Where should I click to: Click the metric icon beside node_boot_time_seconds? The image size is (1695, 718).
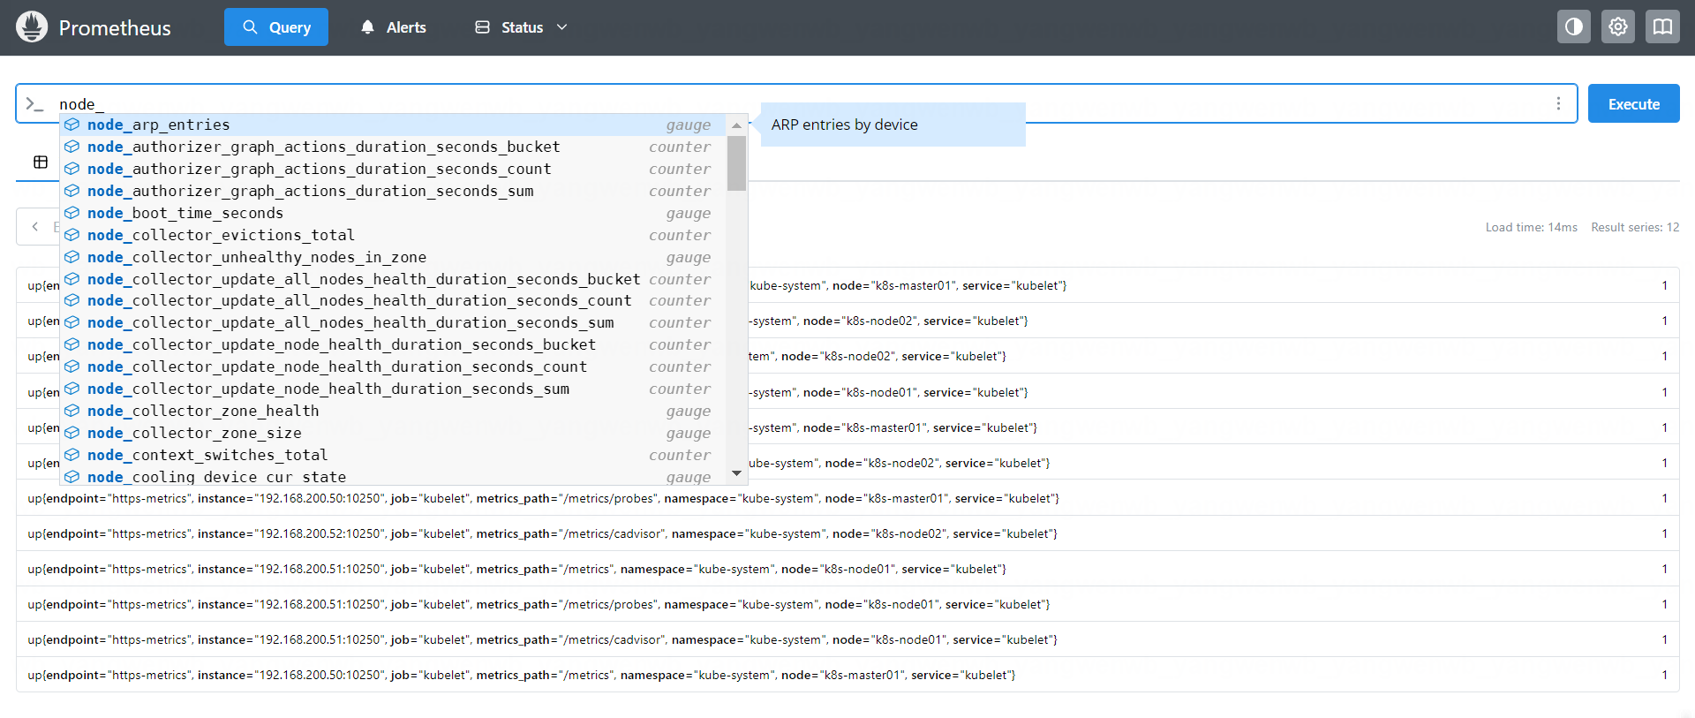[x=72, y=213]
